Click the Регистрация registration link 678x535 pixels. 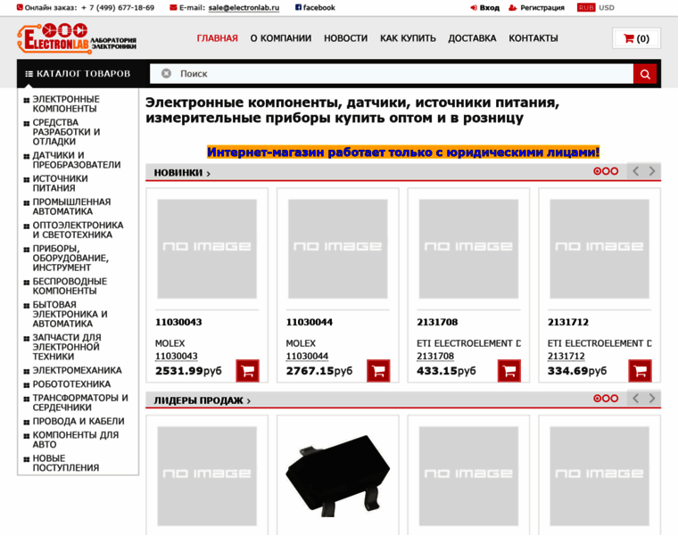(537, 8)
